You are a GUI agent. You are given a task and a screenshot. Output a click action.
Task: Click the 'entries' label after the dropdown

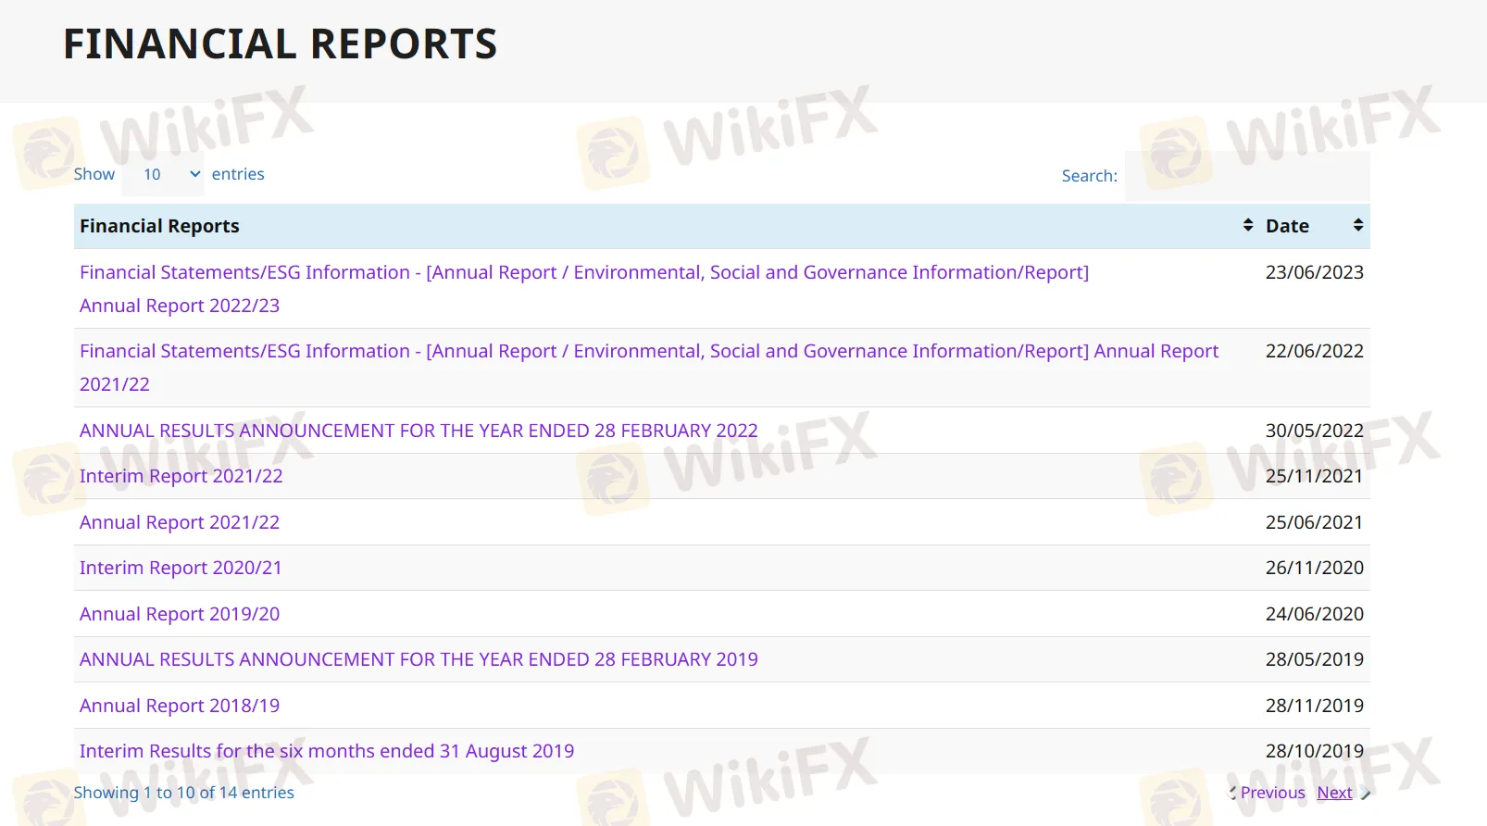coord(238,174)
